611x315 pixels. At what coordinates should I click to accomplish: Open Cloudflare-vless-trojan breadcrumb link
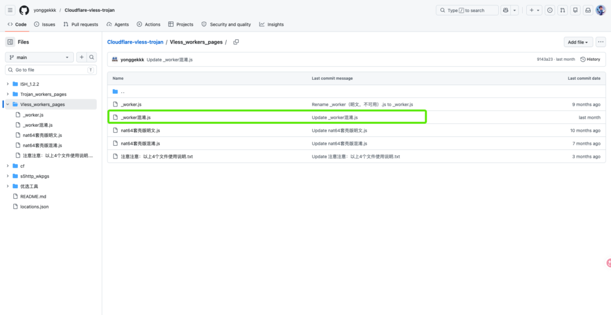click(135, 42)
